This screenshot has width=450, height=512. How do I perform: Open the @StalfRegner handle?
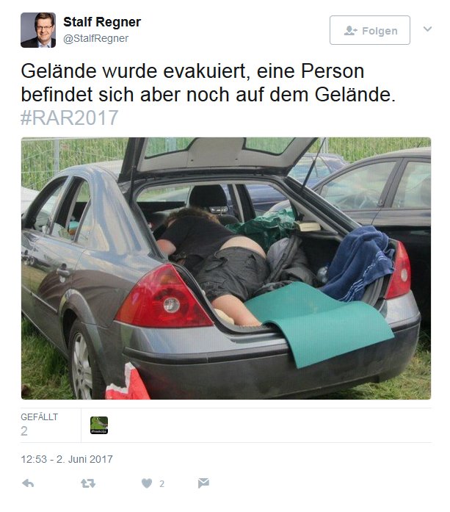pyautogui.click(x=95, y=38)
